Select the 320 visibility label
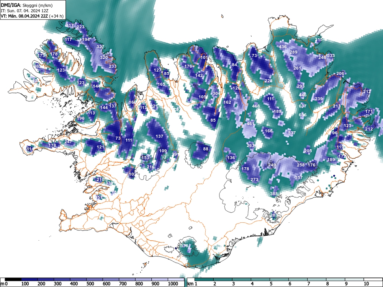The width and height of the screenshot is (383, 287). pyautogui.click(x=104, y=58)
